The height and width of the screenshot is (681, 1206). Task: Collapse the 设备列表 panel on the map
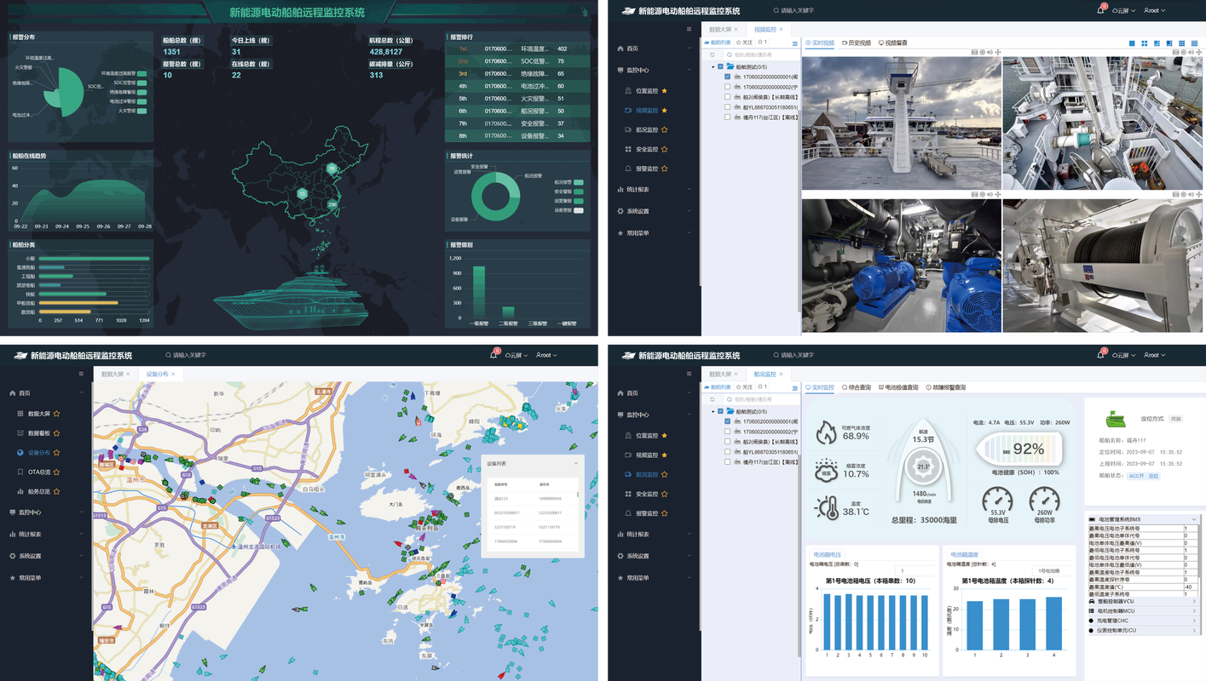(575, 464)
